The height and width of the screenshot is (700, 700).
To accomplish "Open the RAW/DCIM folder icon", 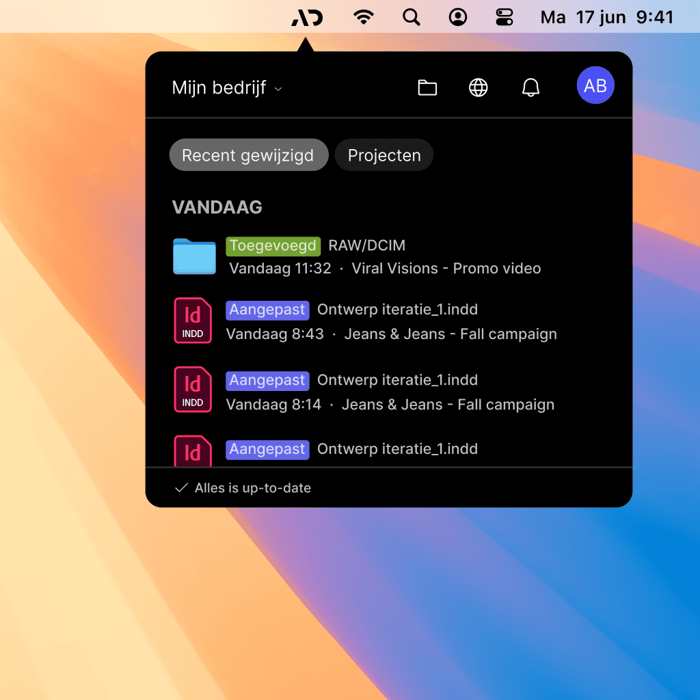I will click(x=193, y=256).
